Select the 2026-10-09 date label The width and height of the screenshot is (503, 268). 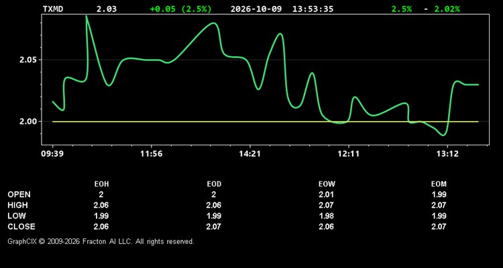click(x=256, y=9)
